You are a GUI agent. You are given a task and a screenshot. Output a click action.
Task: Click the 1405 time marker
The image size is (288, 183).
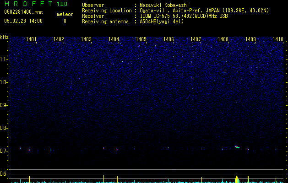pyautogui.click(x=141, y=39)
